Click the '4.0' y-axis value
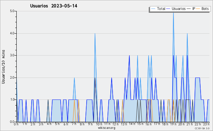This screenshot has height=131, width=213. (12, 33)
